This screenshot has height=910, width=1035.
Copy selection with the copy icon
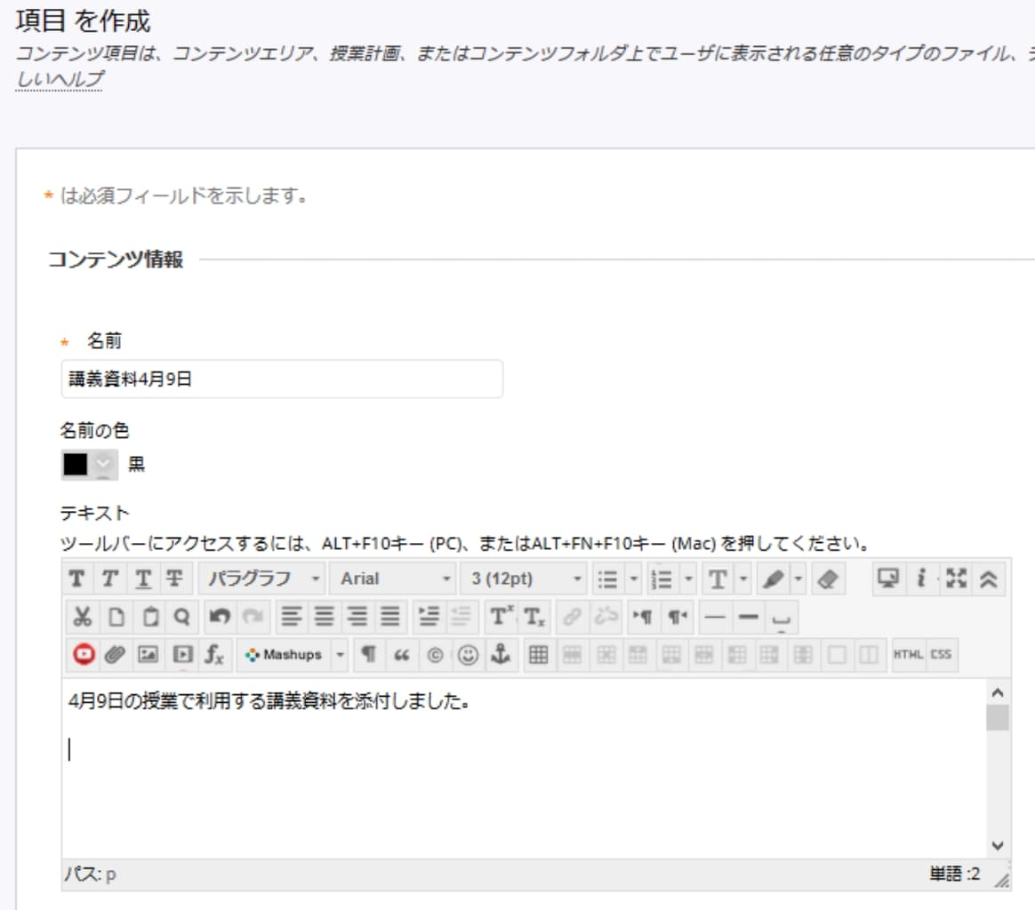pos(116,617)
